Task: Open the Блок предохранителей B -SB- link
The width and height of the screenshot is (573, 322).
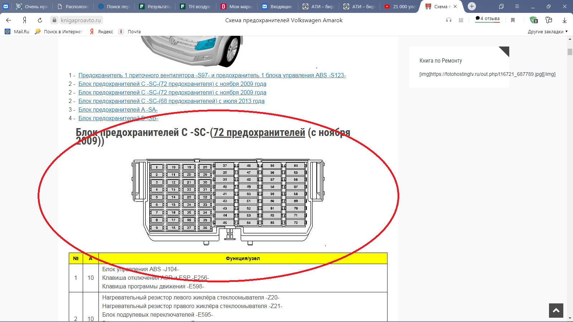Action: tap(118, 118)
